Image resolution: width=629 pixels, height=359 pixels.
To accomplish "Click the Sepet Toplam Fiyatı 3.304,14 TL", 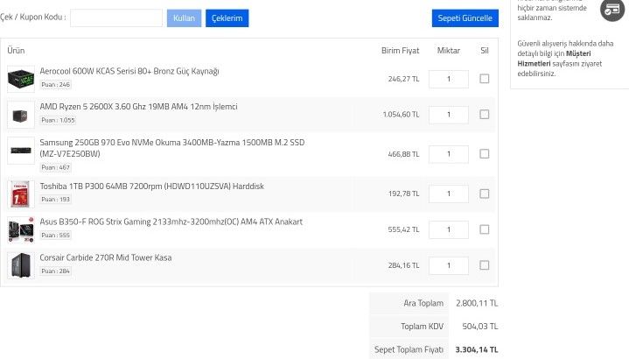I will click(x=477, y=349).
